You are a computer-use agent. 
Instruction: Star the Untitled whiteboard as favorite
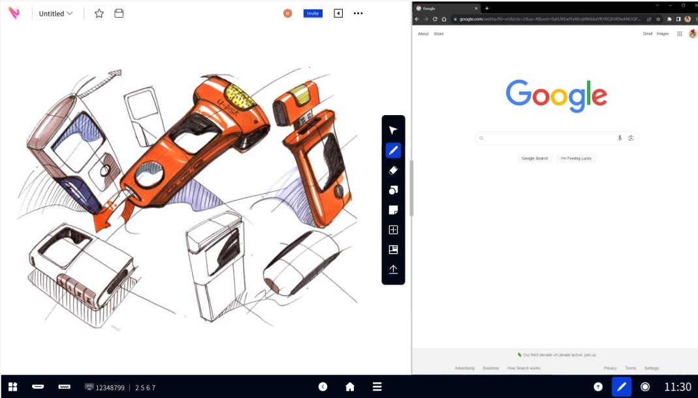[99, 13]
